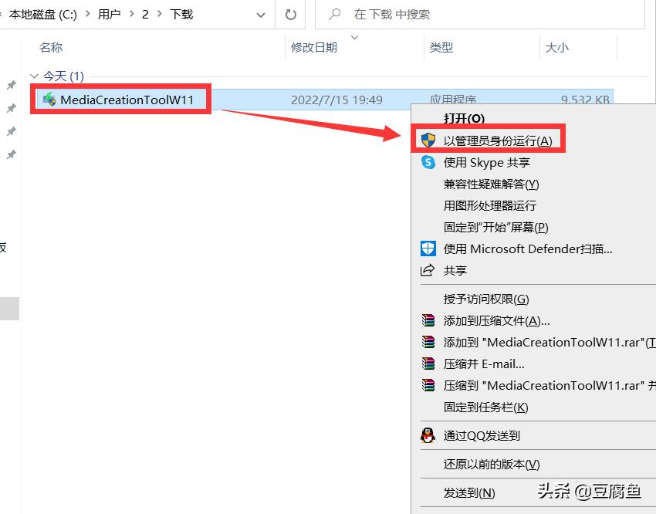
Task: Click the admin shield icon in menu
Action: (428, 140)
